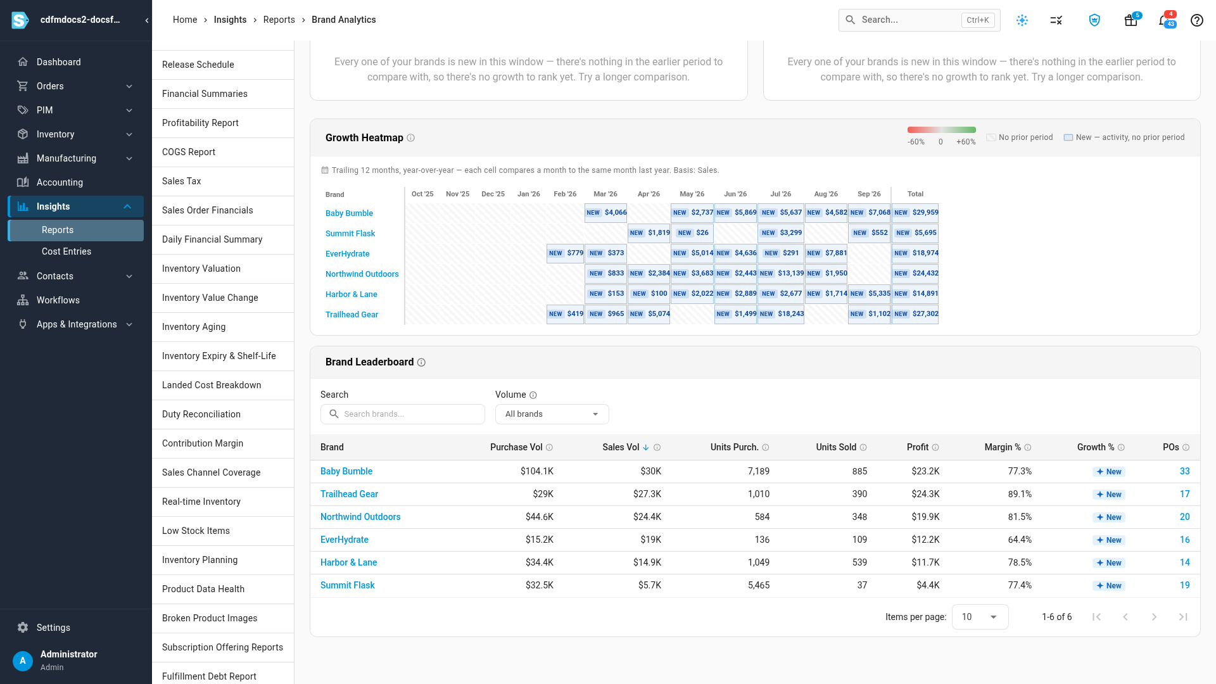Click the shield security icon
1216x684 pixels.
coord(1094,20)
